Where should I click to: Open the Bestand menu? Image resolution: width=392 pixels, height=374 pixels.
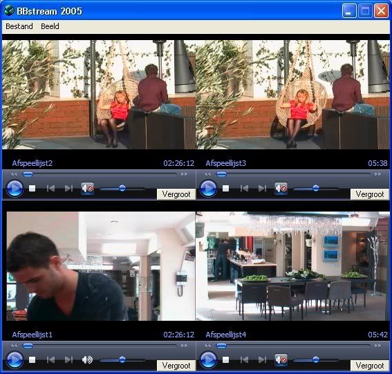coord(19,26)
